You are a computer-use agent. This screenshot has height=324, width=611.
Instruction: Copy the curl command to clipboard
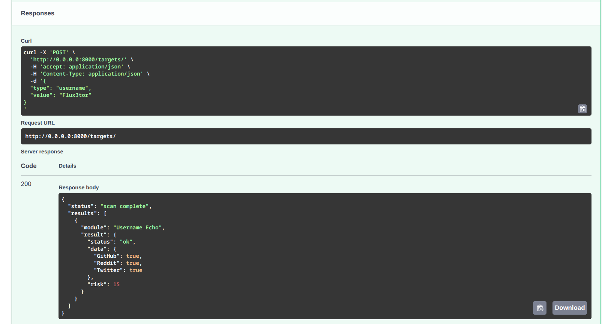pos(582,109)
